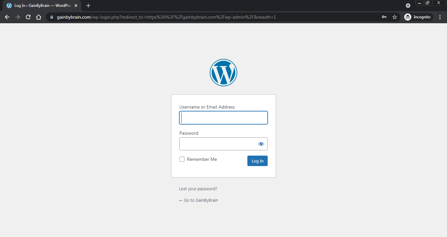The image size is (447, 237).
Task: Open the browser home page
Action: pyautogui.click(x=39, y=17)
